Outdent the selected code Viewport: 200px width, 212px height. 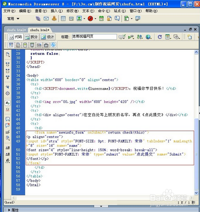coord(8,154)
